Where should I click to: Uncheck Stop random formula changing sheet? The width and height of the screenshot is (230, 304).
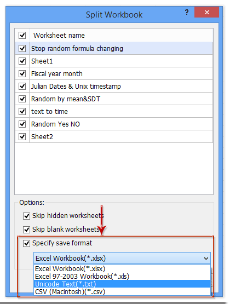(22, 48)
